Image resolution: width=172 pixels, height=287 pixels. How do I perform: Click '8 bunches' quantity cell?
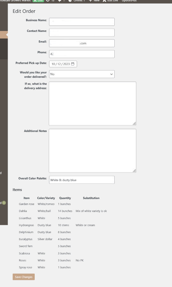64,232
